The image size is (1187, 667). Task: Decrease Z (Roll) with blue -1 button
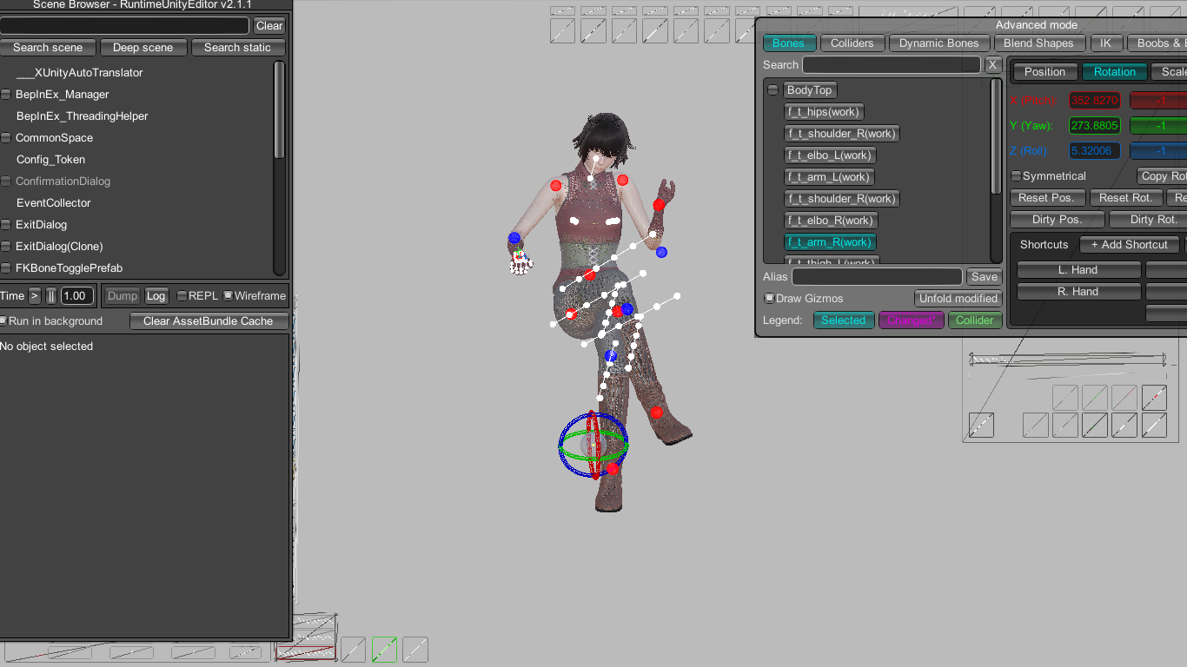[x=1159, y=151]
